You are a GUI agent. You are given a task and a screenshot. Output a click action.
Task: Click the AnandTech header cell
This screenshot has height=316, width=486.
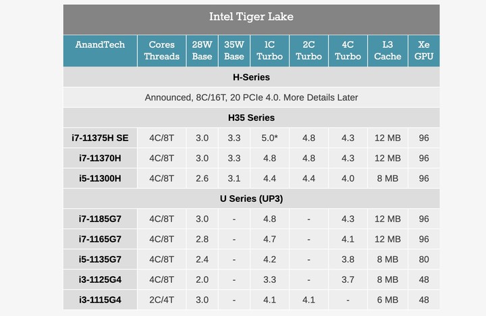point(100,45)
